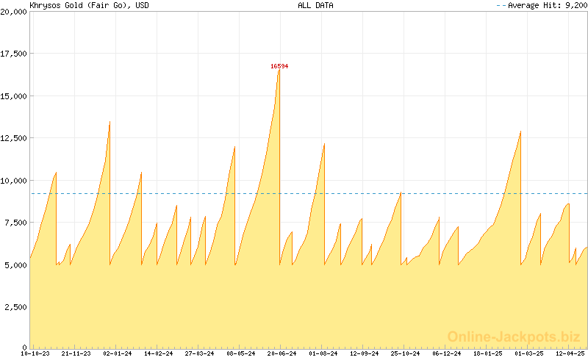
Task: Click the 12,500 y-axis label
Action: pyautogui.click(x=14, y=138)
